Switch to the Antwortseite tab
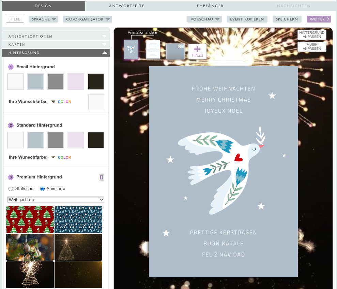The height and width of the screenshot is (289, 337). [x=127, y=6]
